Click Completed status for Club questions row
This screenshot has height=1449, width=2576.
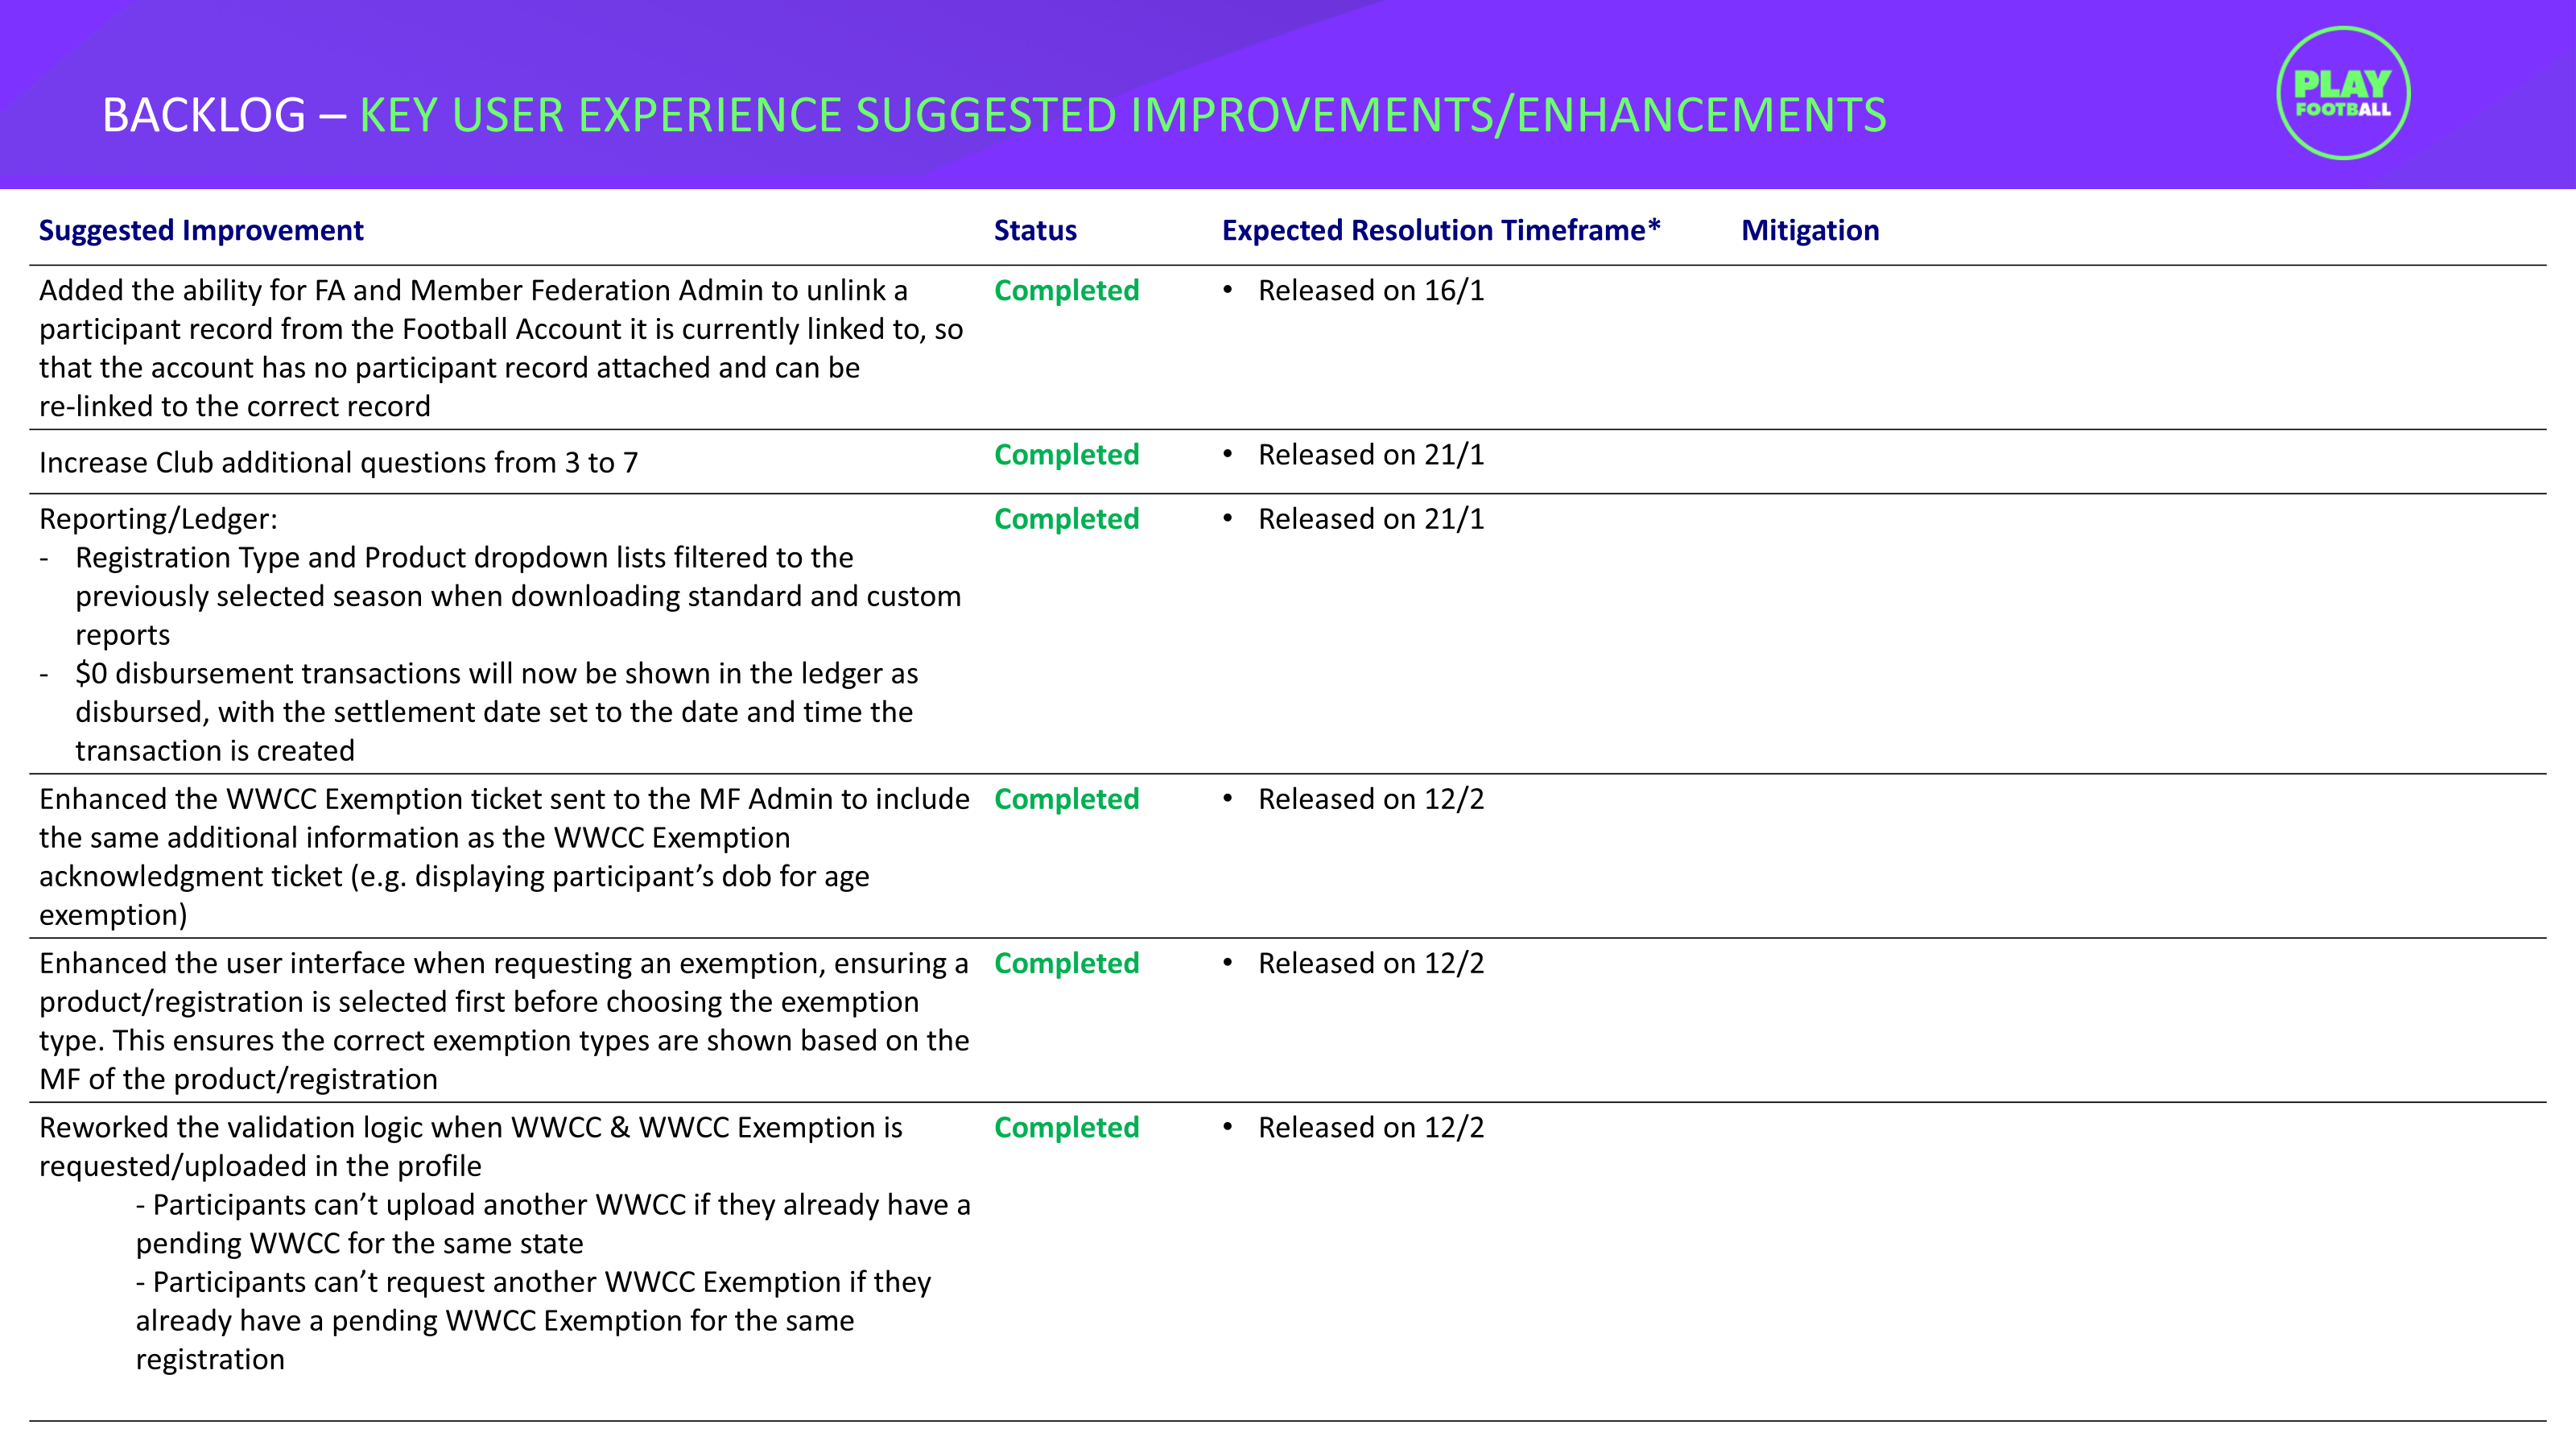pos(1066,454)
